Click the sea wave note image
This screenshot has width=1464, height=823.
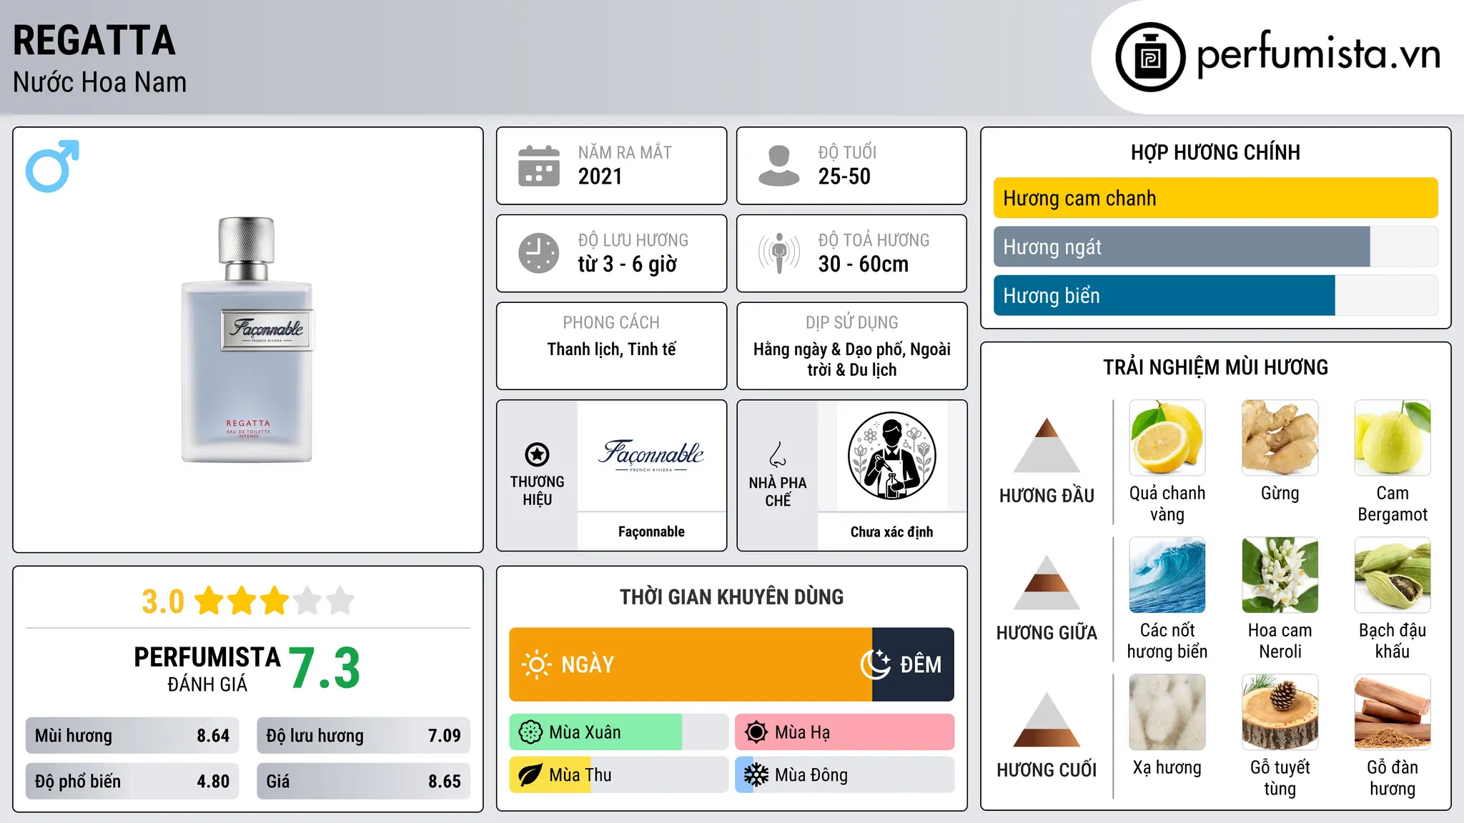click(1167, 575)
